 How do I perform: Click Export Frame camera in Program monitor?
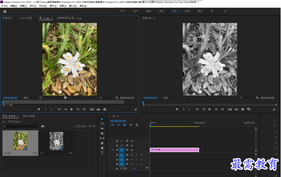242,109
